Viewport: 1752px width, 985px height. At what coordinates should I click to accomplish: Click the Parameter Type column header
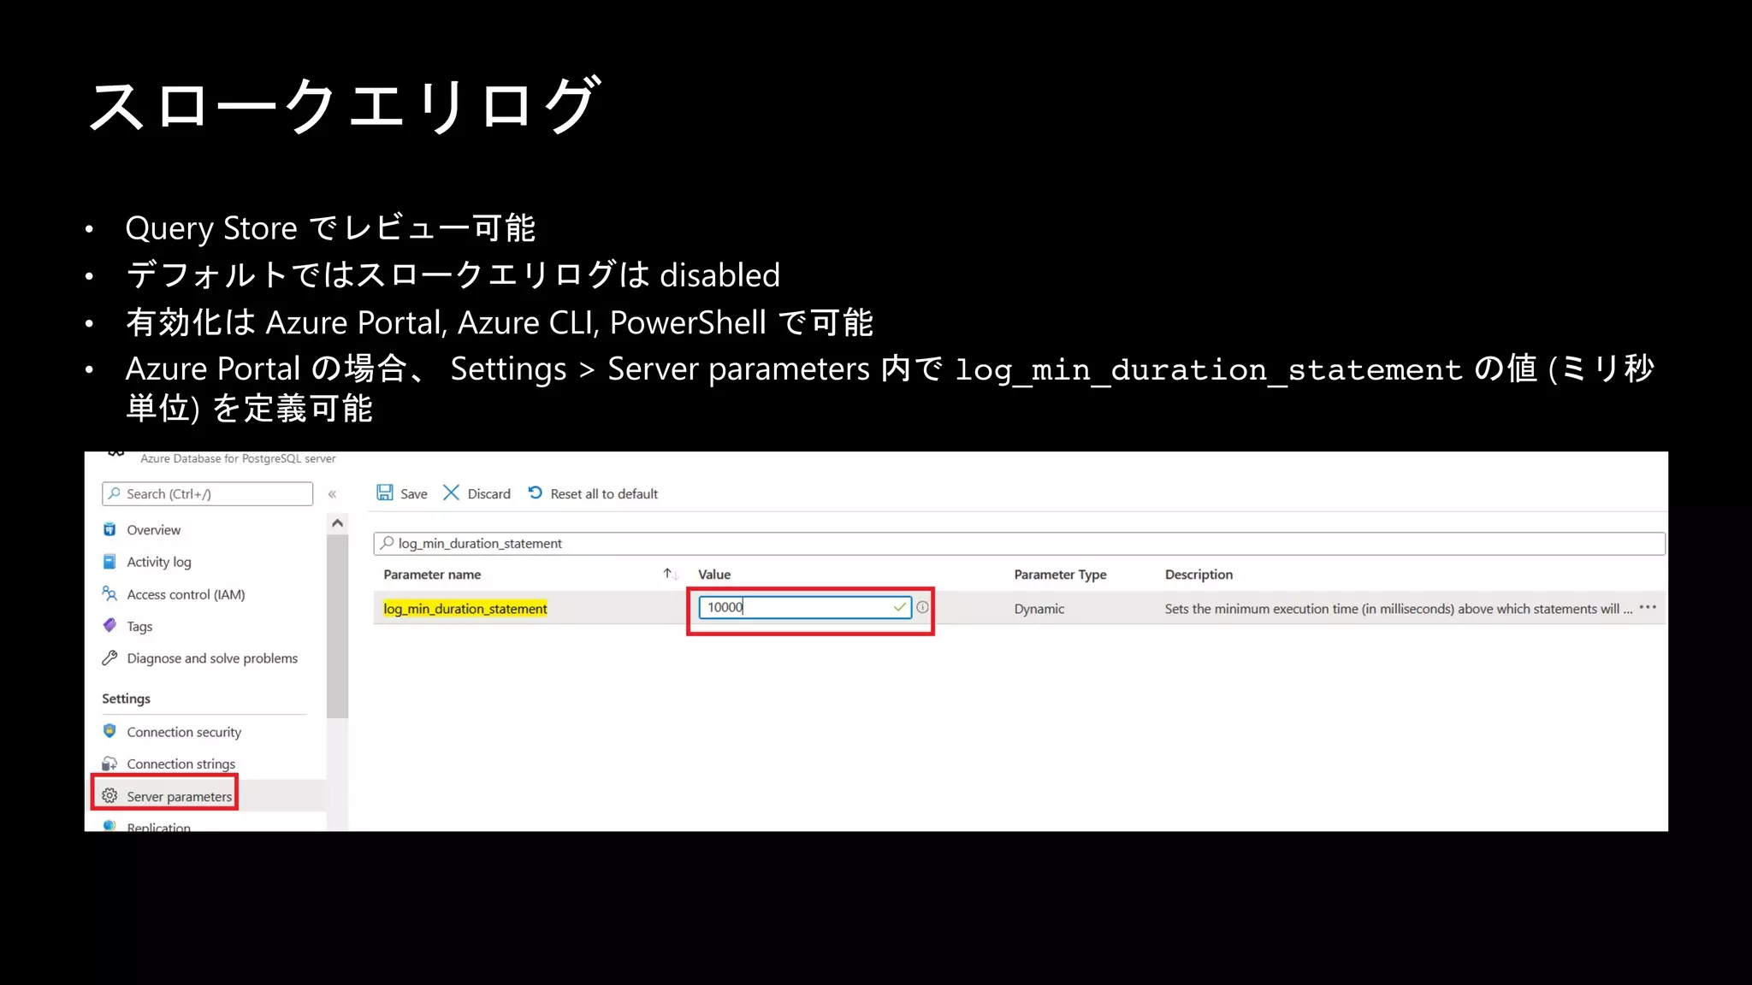(1060, 575)
